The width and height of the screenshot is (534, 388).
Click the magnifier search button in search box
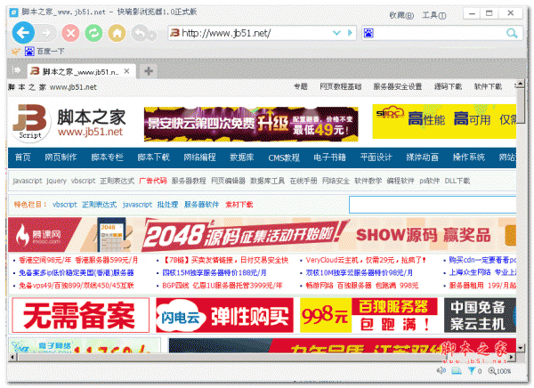pyautogui.click(x=512, y=33)
